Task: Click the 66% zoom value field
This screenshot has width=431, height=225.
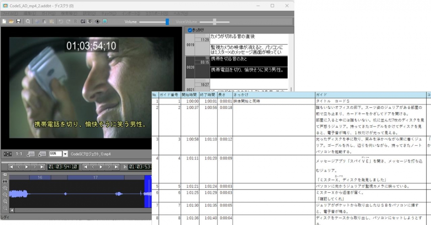Action: click(x=56, y=154)
